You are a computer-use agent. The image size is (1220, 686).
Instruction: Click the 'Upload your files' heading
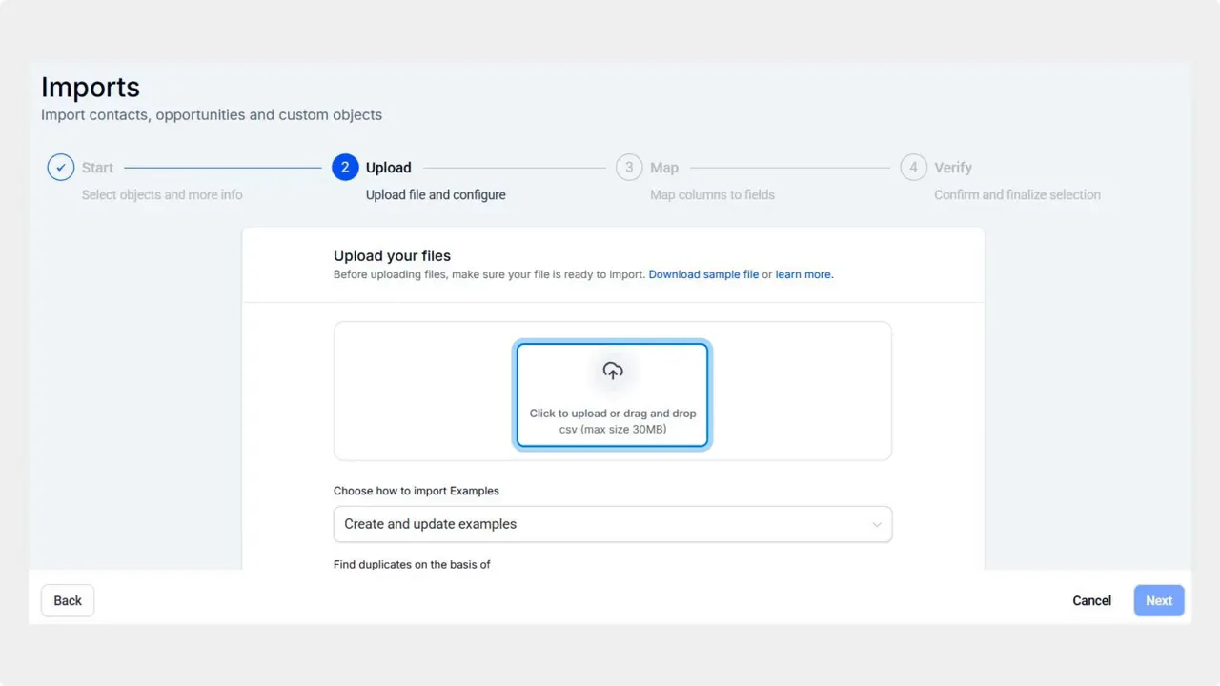(x=392, y=255)
